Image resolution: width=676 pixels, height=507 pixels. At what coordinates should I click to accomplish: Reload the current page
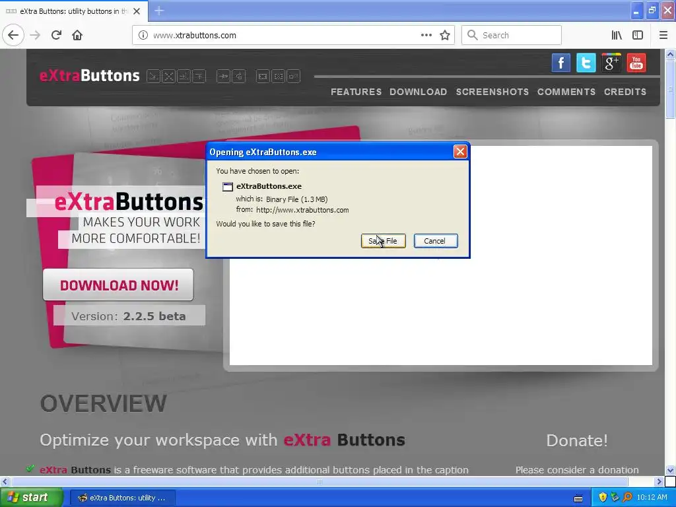56,35
